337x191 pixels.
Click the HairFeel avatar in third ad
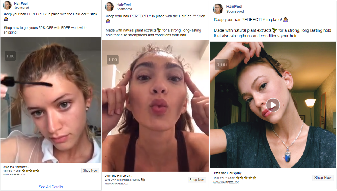pyautogui.click(x=218, y=9)
